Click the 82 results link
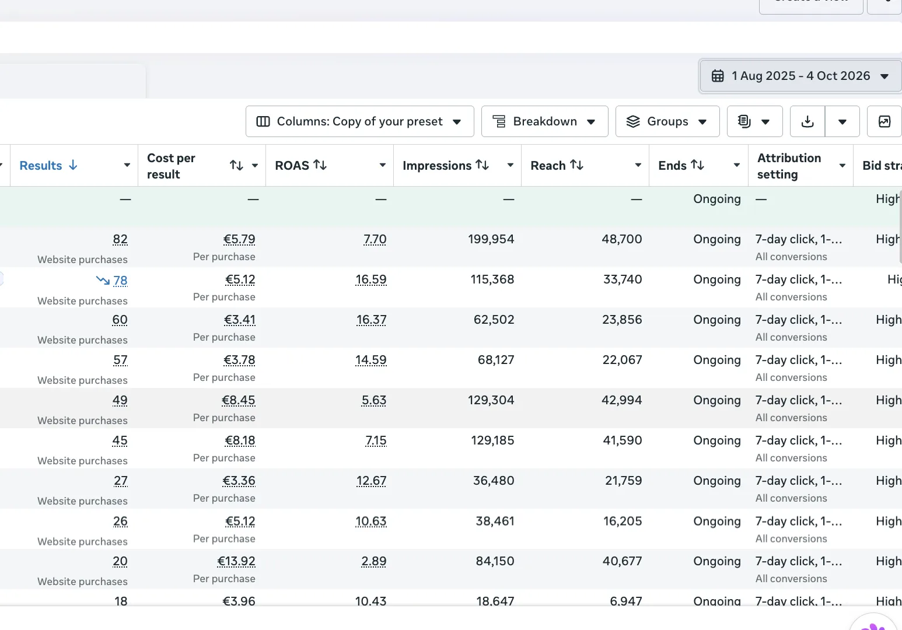This screenshot has width=902, height=630. click(x=120, y=239)
